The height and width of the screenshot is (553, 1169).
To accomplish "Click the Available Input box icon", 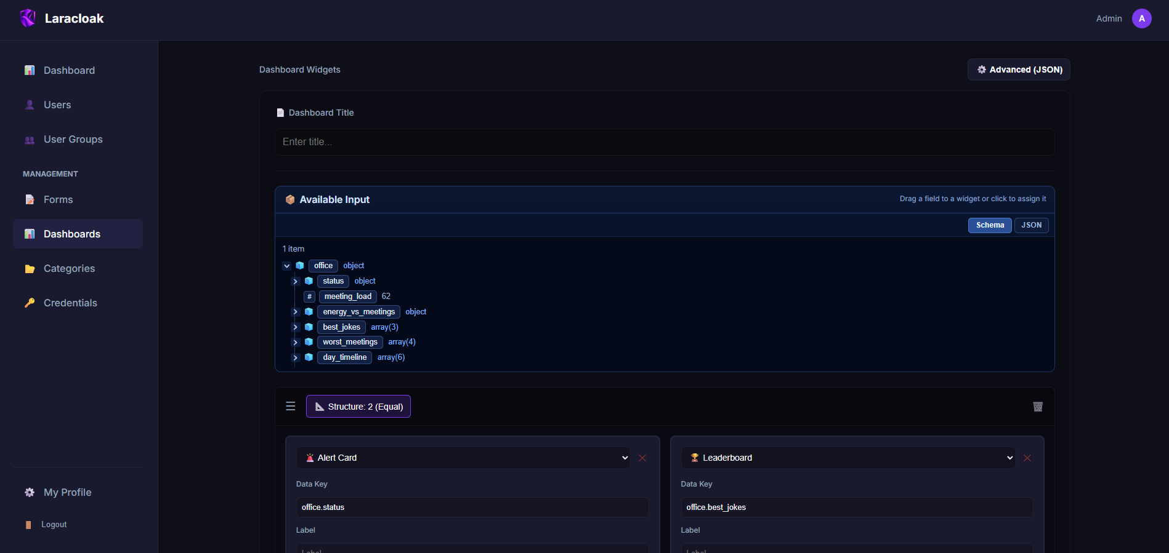I will [x=290, y=199].
